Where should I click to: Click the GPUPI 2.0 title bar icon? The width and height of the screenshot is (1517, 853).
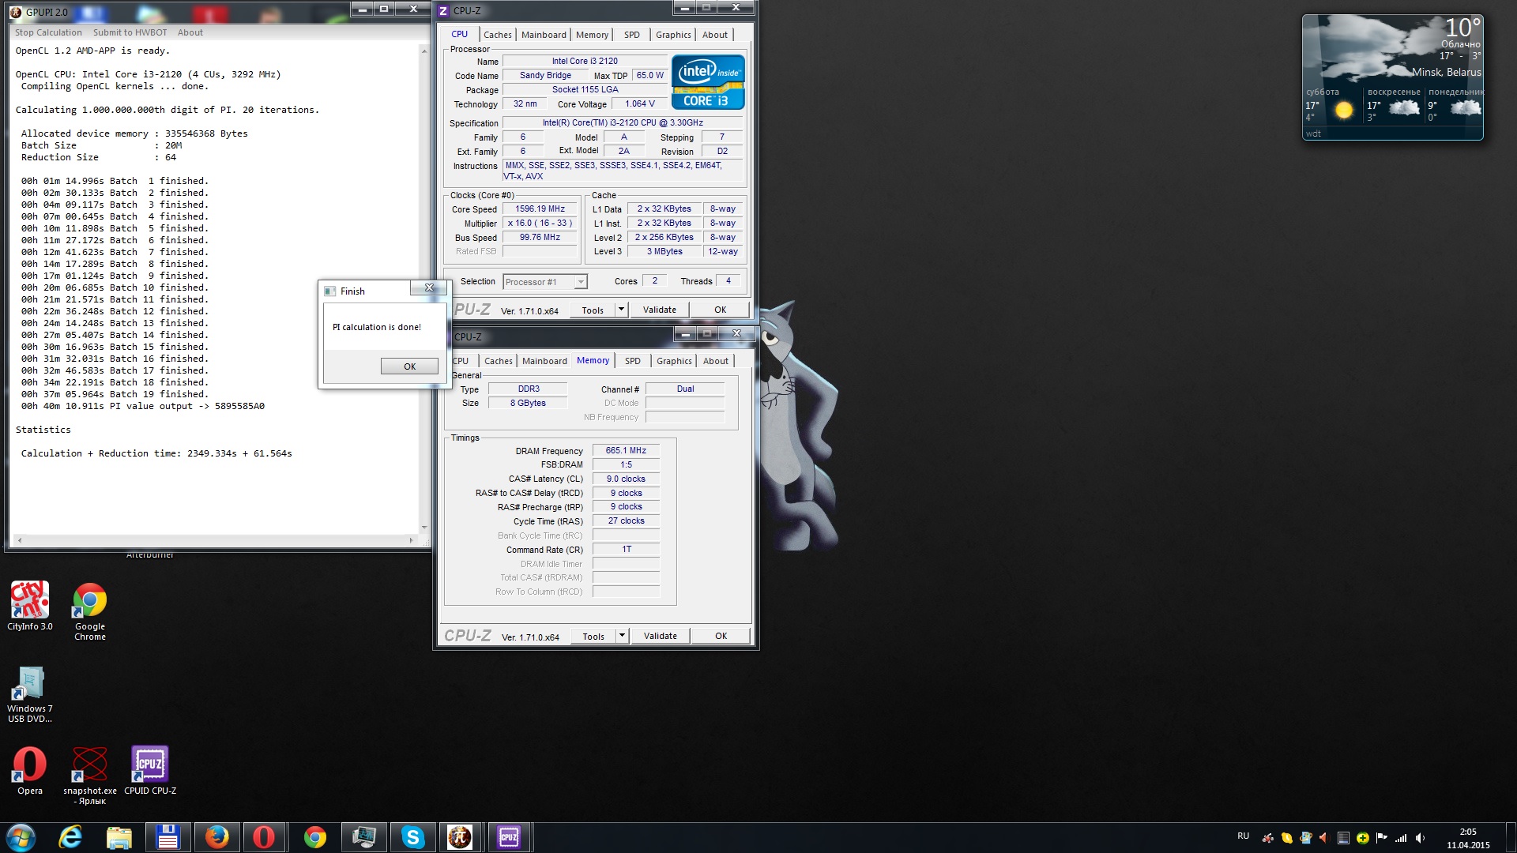tap(16, 12)
